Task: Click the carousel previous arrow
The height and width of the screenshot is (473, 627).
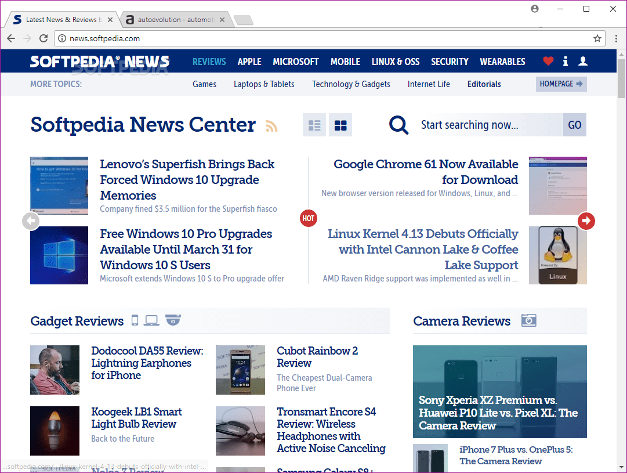Action: 31,221
